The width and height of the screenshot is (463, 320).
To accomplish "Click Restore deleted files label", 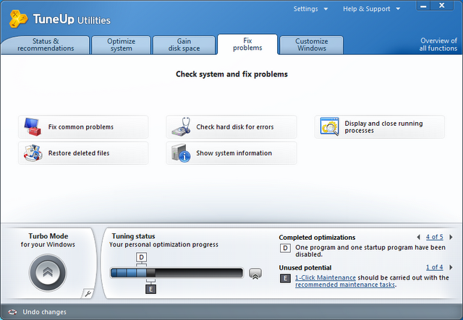I will 79,153.
